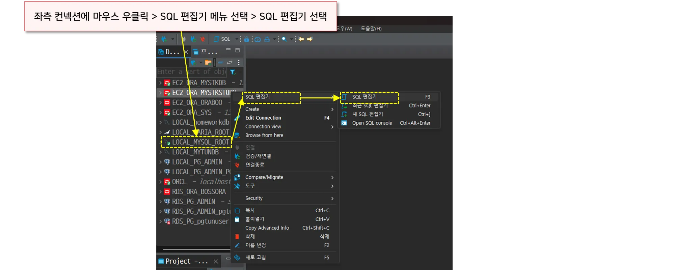The image size is (675, 270).
Task: Click the icon right of the Dashboard gauge icon
Action: [267, 39]
